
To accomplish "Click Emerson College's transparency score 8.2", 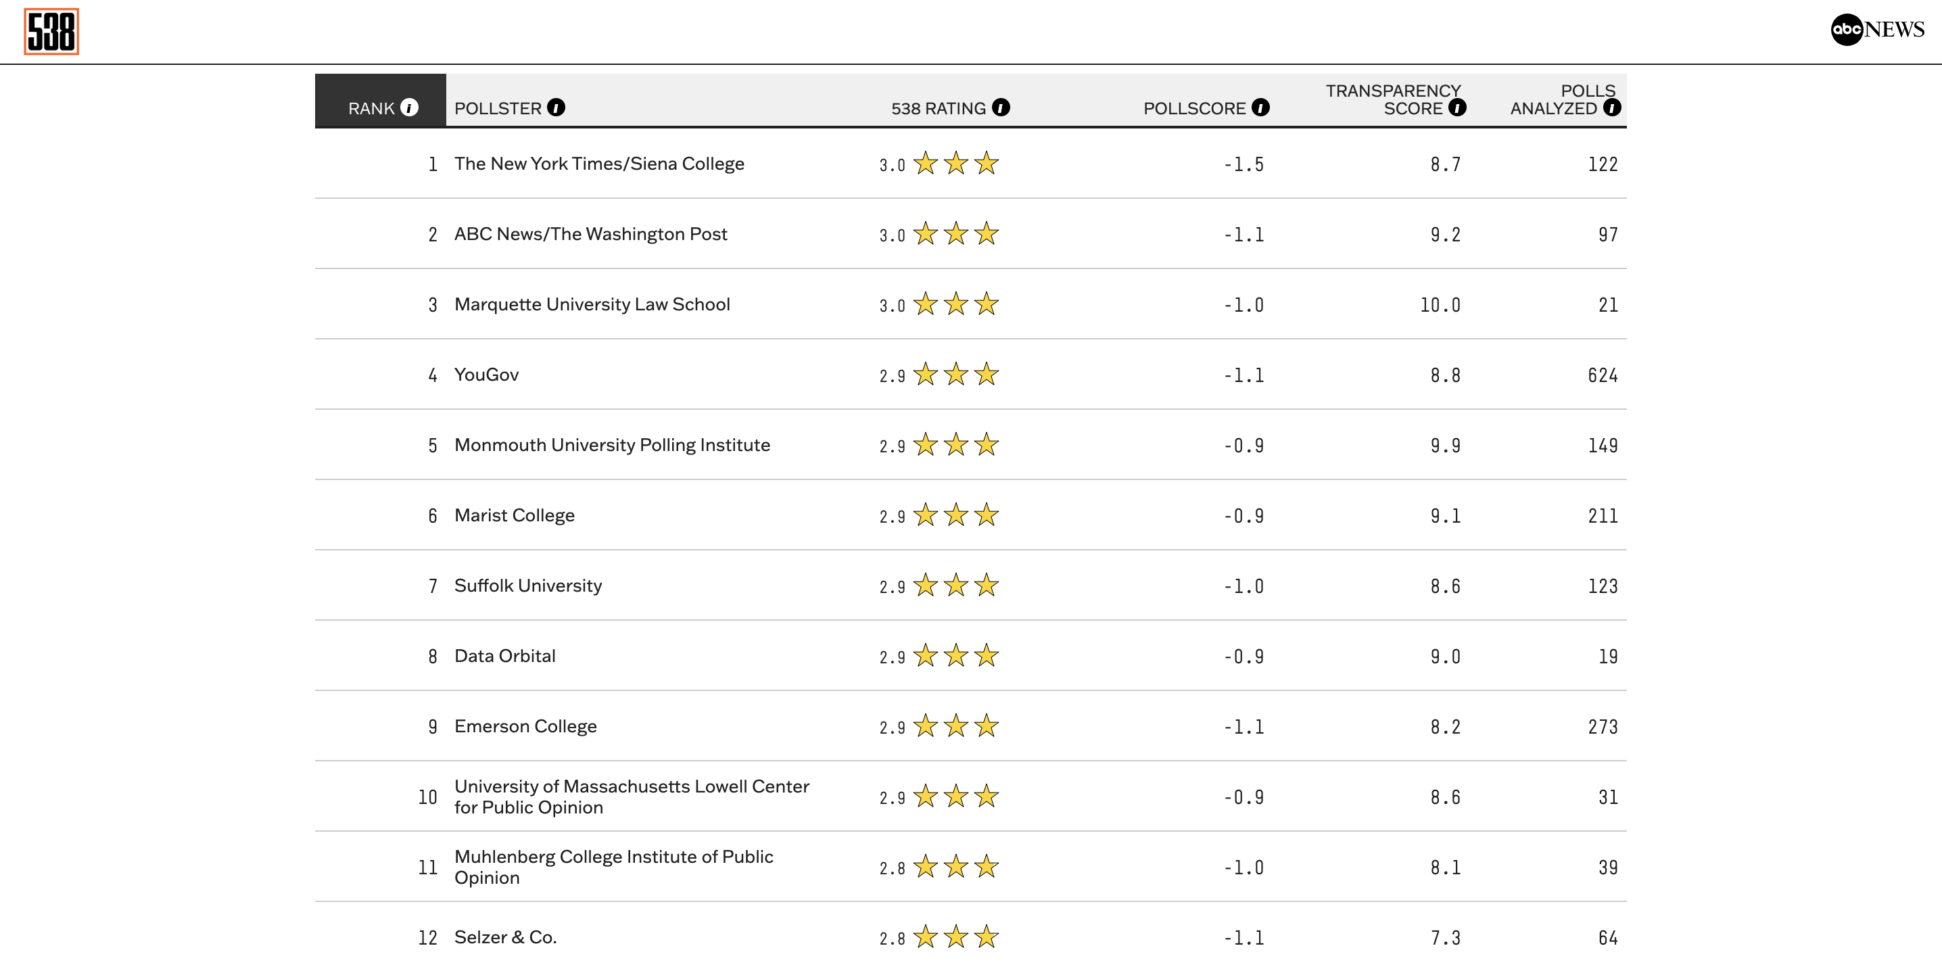I will pos(1445,727).
